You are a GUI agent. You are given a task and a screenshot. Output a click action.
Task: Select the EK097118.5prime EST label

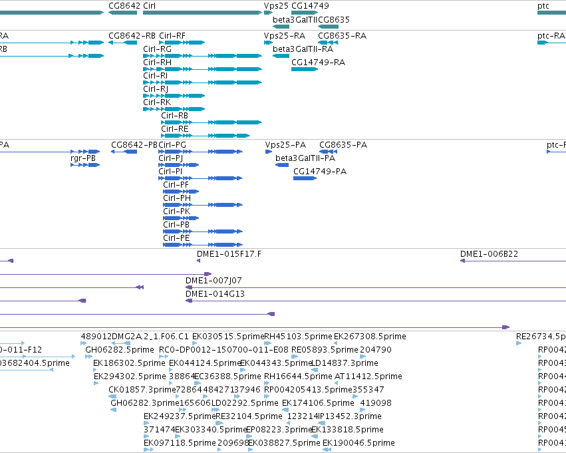click(180, 444)
